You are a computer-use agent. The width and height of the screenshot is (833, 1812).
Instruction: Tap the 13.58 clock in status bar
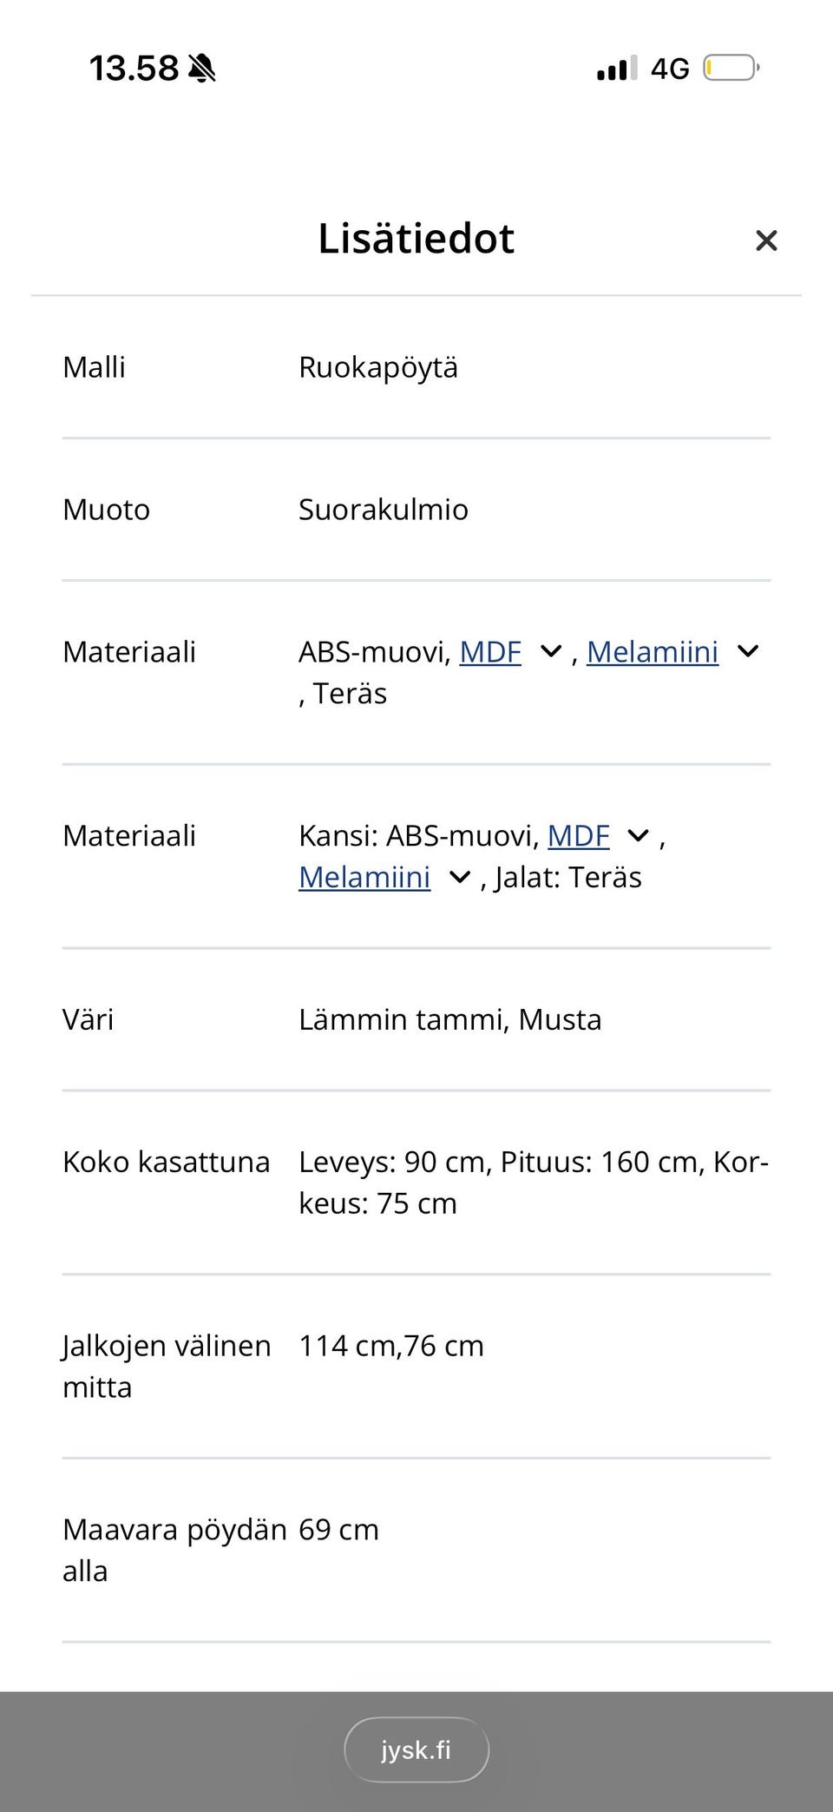click(x=134, y=69)
